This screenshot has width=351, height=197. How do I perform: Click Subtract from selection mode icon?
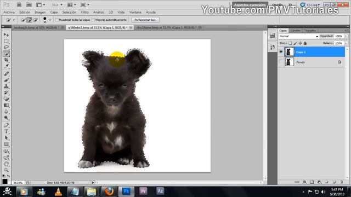[x=35, y=20]
